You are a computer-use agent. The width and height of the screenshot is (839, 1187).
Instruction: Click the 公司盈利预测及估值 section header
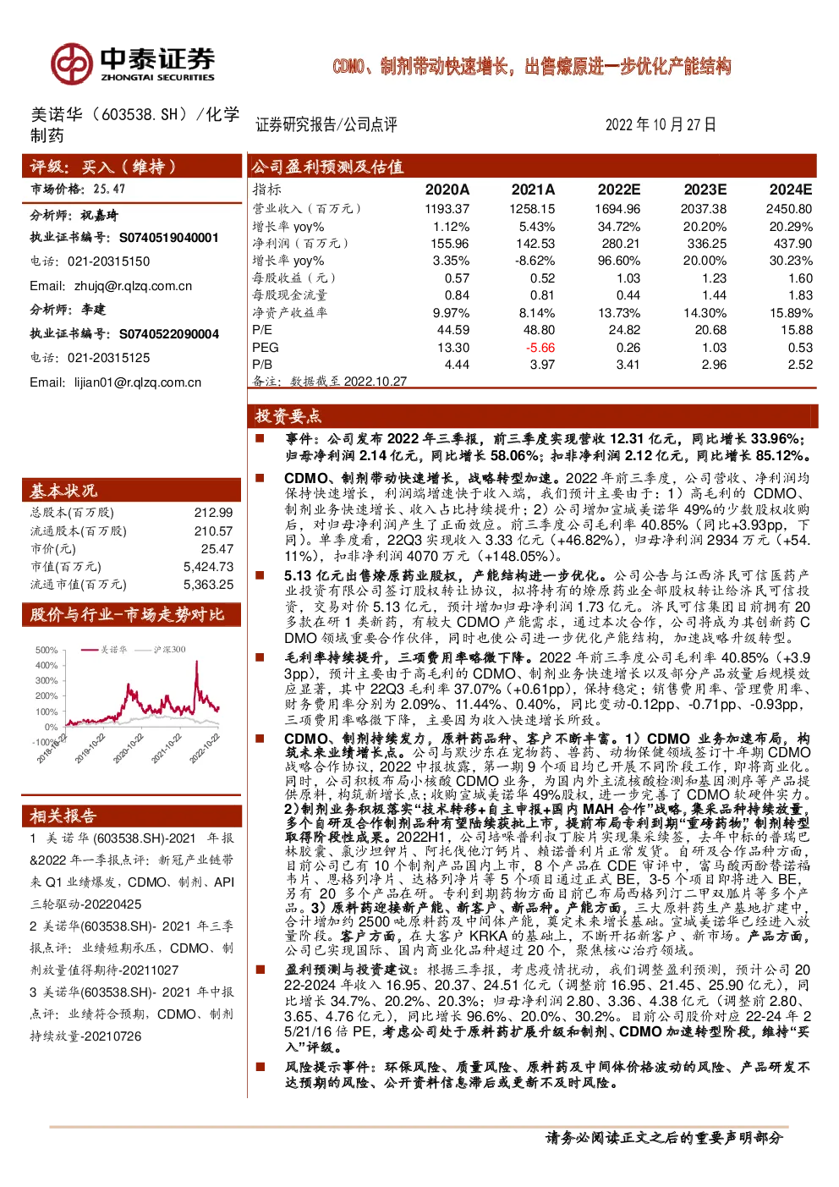pos(533,167)
